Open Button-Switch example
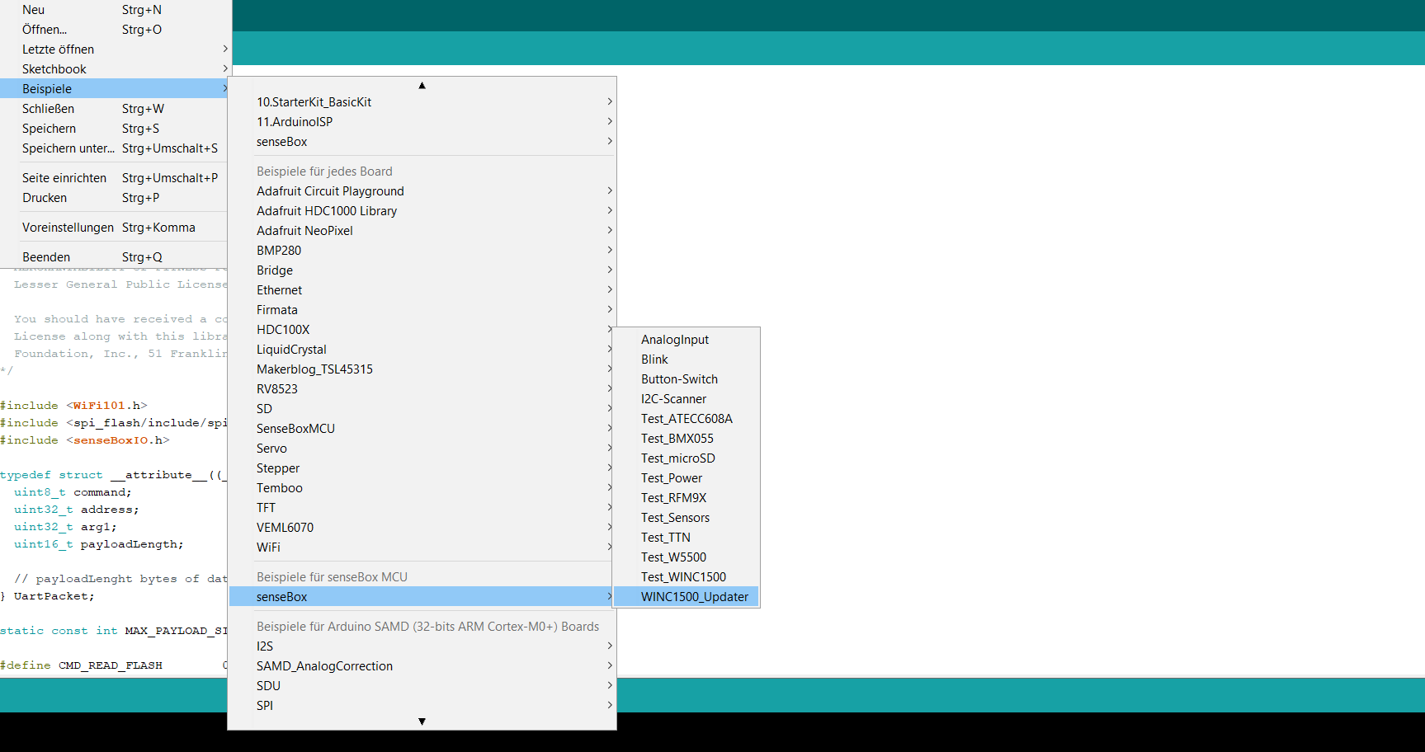The width and height of the screenshot is (1425, 752). point(686,379)
